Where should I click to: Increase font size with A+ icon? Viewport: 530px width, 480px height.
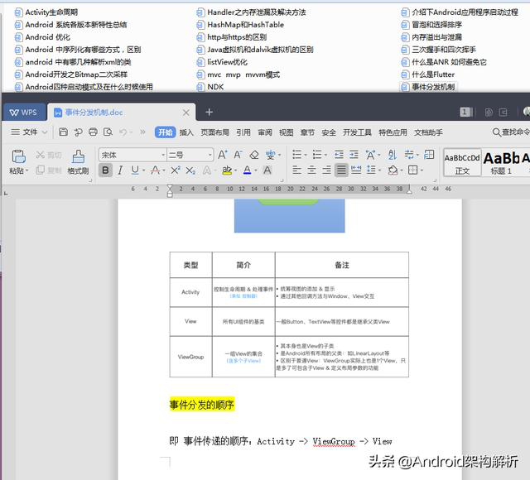(x=223, y=155)
